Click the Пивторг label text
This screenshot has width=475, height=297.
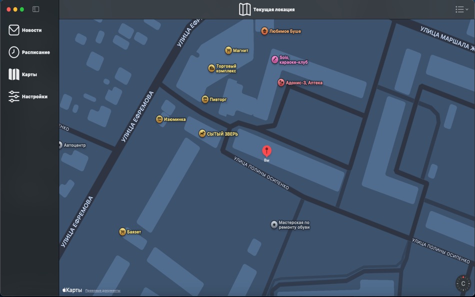tap(218, 99)
